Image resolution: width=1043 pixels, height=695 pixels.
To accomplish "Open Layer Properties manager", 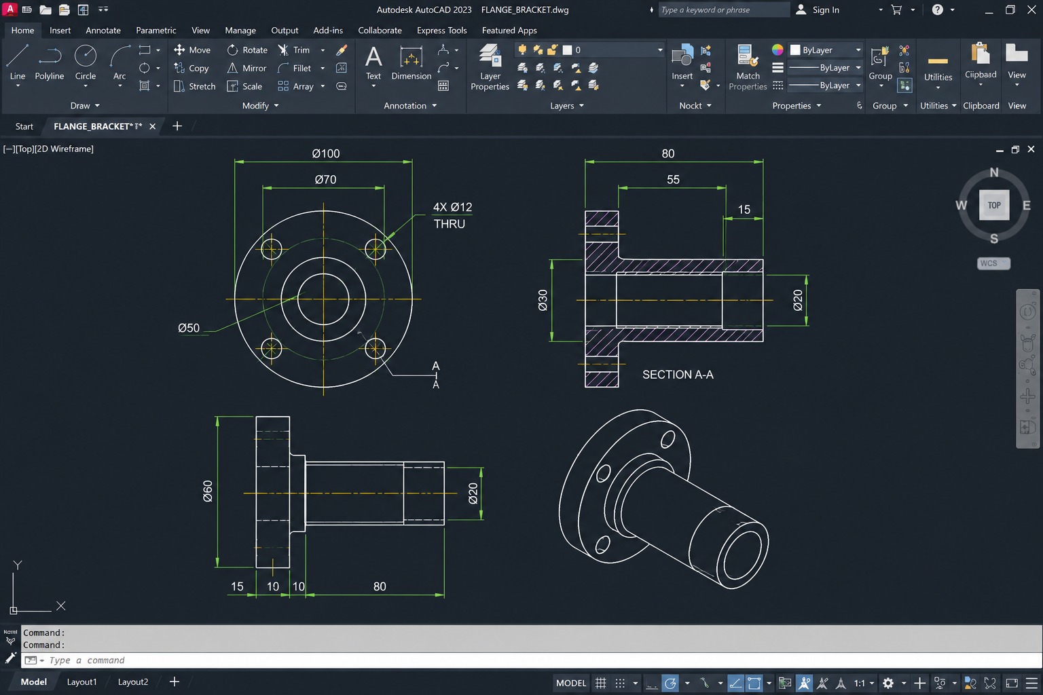I will click(x=490, y=67).
